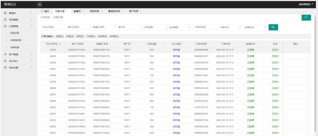Open the 支付类型 dropdown filter
The height and width of the screenshot is (136, 318).
[x=179, y=27]
